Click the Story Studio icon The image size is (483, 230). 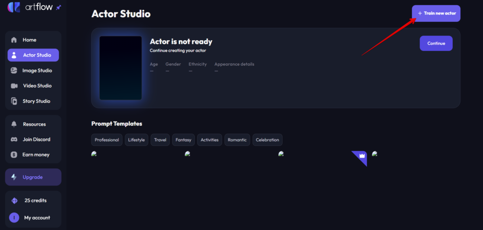click(14, 101)
